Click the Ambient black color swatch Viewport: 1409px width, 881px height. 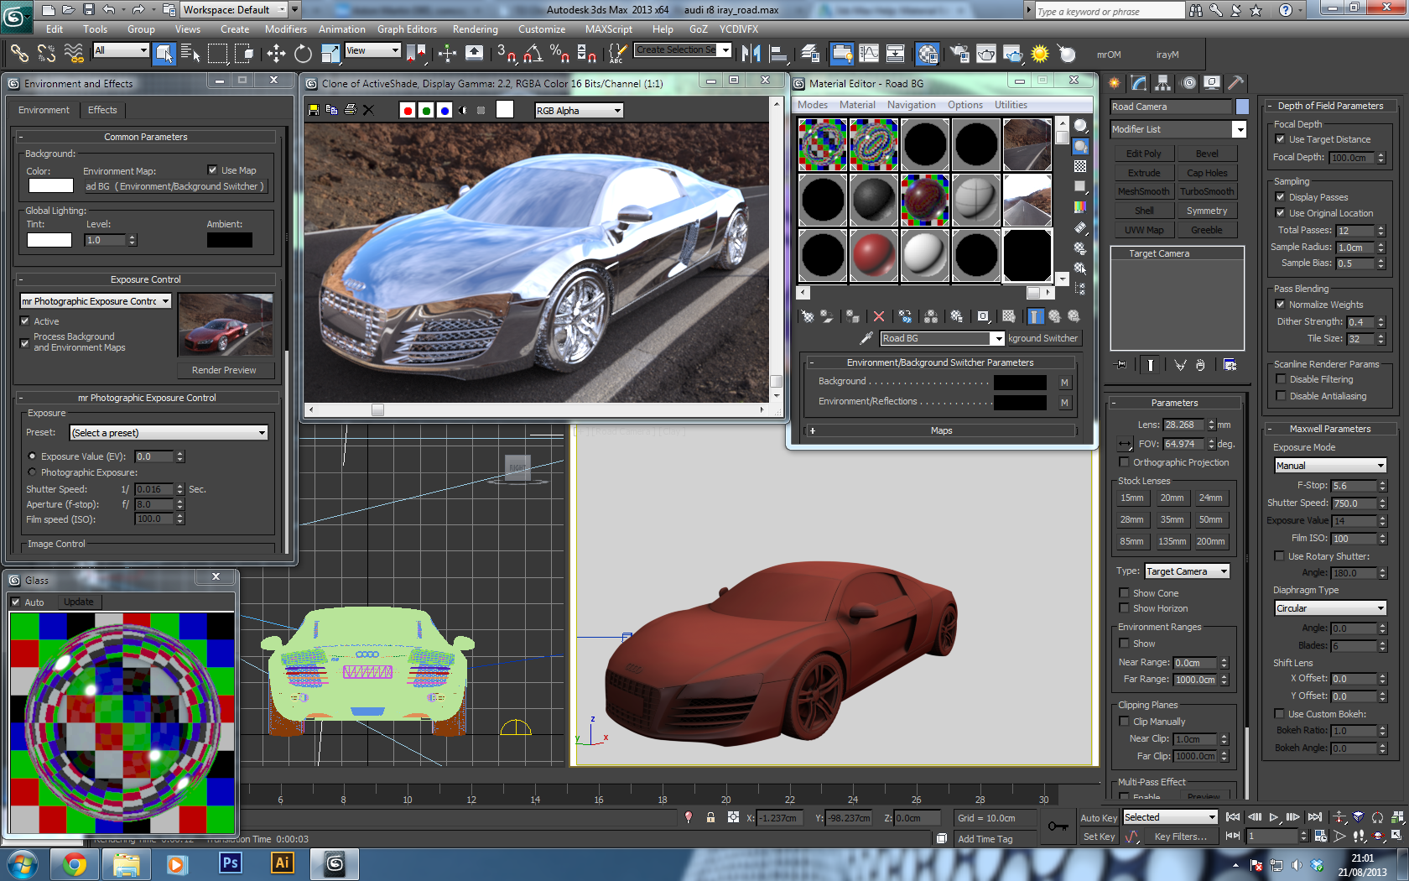coord(229,240)
